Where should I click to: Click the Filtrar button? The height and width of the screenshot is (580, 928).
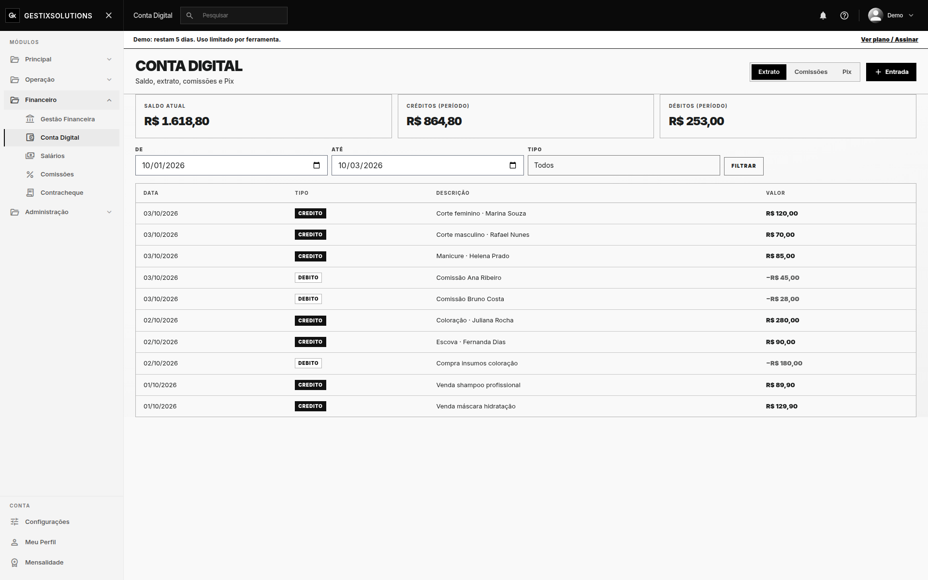tap(743, 166)
